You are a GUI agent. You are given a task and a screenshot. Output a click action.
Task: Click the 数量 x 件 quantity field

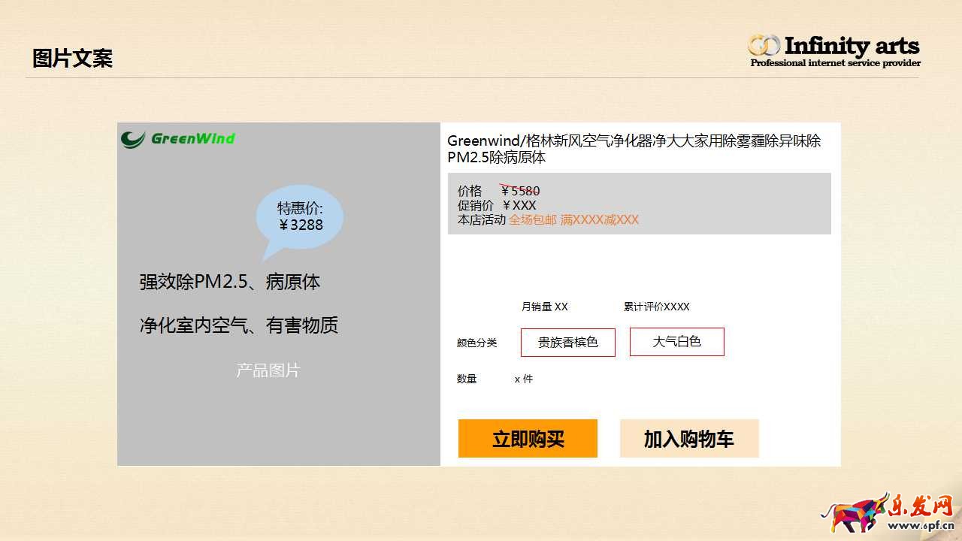[x=523, y=379]
